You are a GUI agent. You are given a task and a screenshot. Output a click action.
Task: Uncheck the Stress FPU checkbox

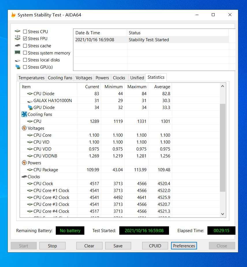pos(25,38)
